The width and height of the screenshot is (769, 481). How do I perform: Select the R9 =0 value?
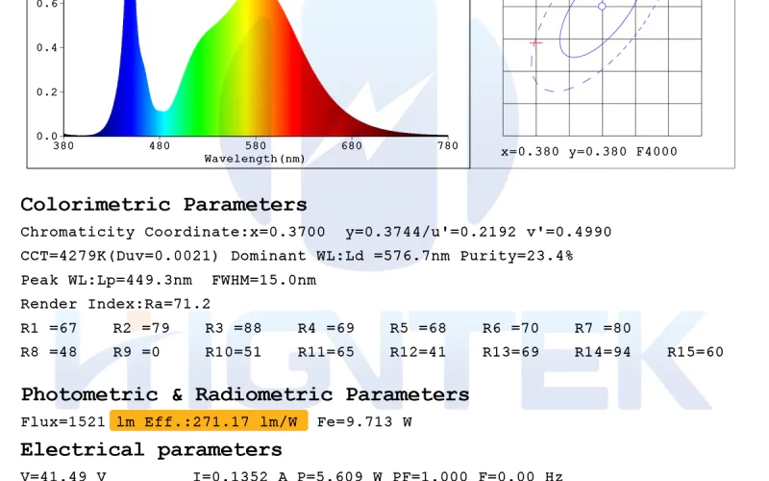136,352
